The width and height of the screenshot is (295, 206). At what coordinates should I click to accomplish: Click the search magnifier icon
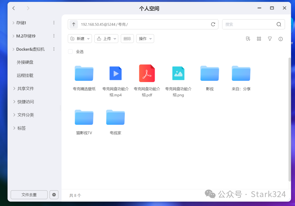(279, 24)
